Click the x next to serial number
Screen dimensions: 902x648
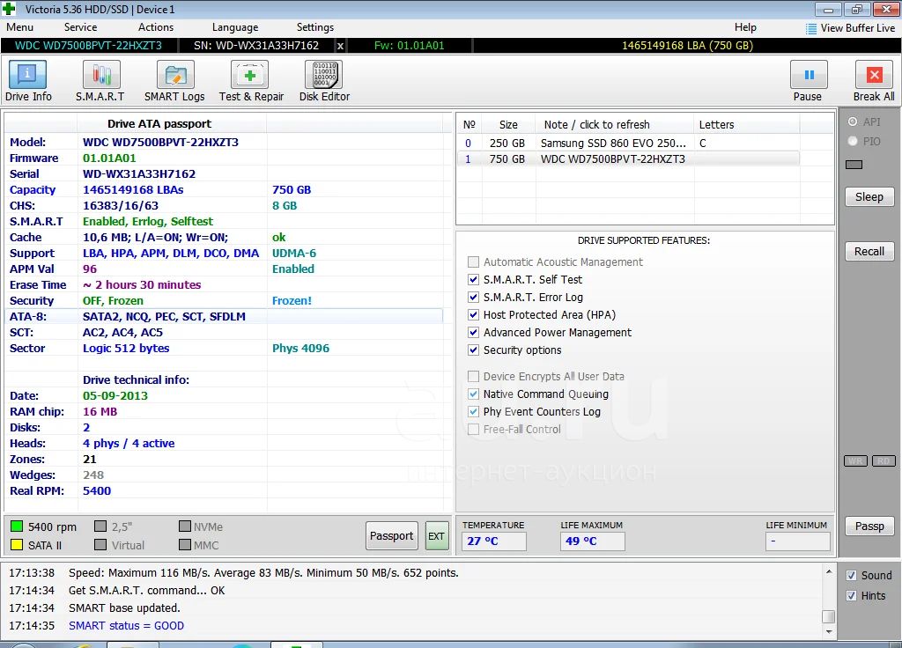(340, 46)
